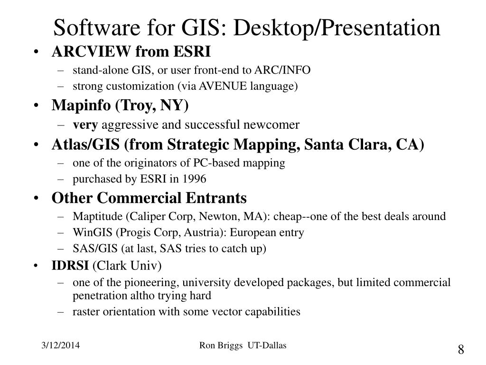Click 'one of the originators of PC-based mapping'
The image size is (486, 365).
(179, 163)
